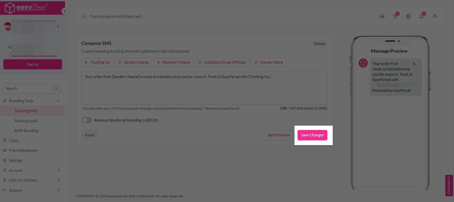Open the notifications bell icon

[421, 16]
